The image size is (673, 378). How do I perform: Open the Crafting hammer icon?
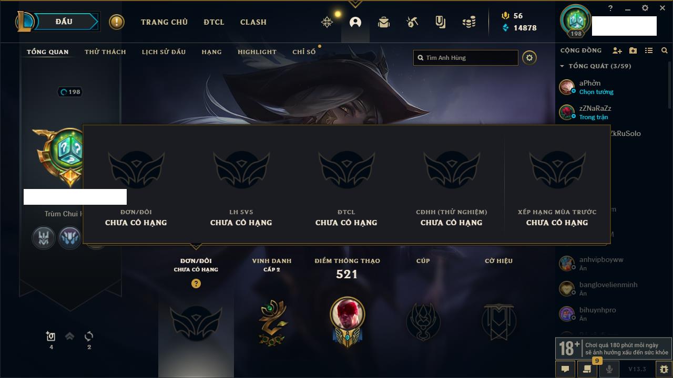(412, 22)
